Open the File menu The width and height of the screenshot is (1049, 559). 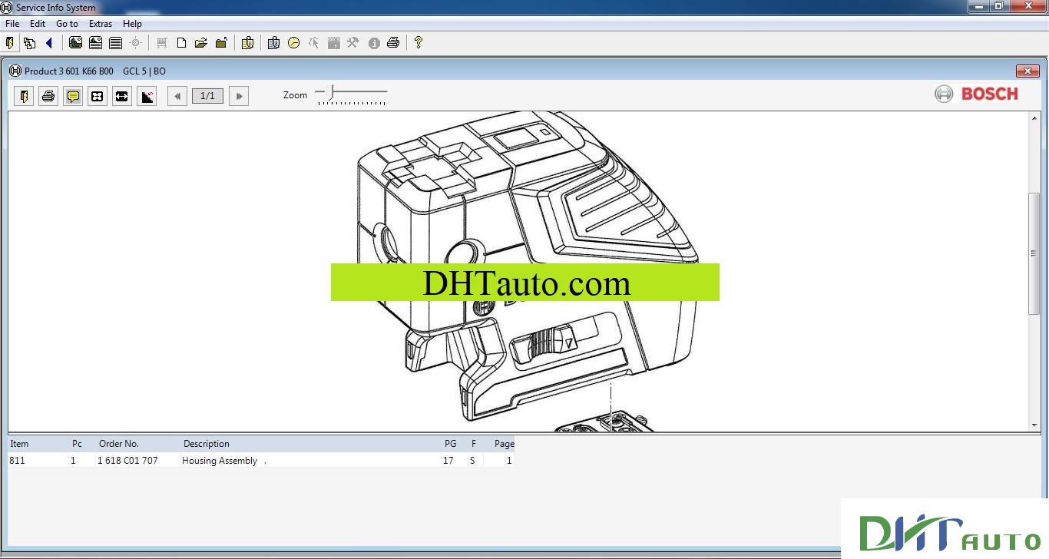[x=12, y=24]
